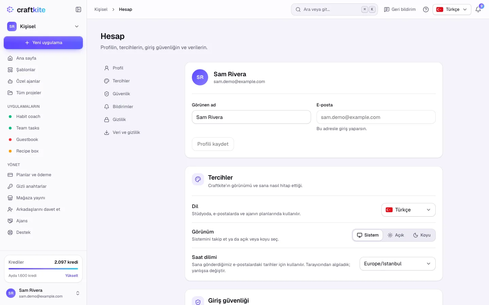Click the Gizli anahtarlar key icon
Screen dimensions: 489x305
(10, 186)
